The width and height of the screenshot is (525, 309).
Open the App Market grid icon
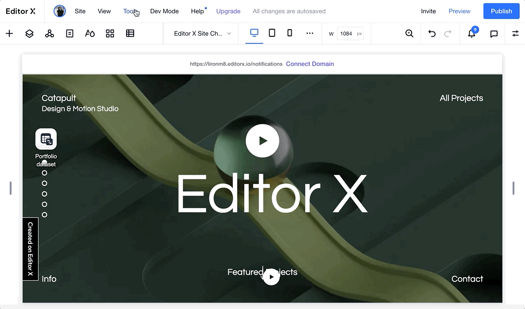click(x=110, y=34)
